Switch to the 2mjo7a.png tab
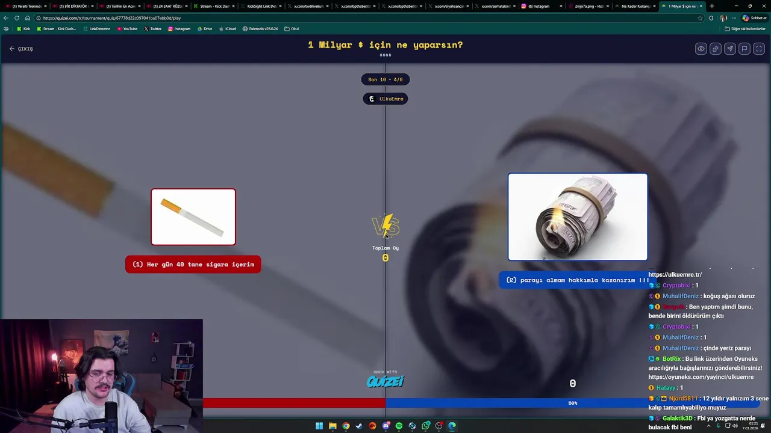Image resolution: width=771 pixels, height=433 pixels. pos(588,6)
